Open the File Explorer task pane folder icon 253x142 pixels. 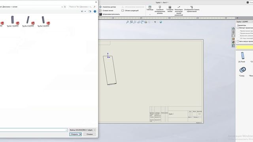coord(233,36)
